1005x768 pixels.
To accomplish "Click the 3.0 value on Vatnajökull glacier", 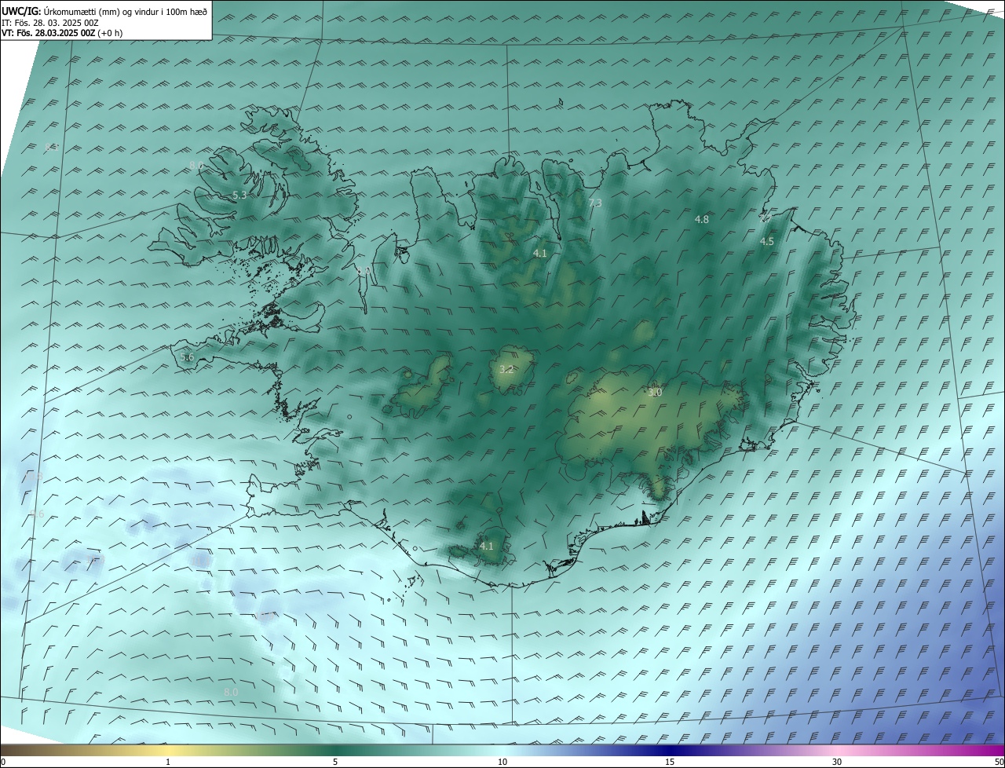I will click(655, 392).
